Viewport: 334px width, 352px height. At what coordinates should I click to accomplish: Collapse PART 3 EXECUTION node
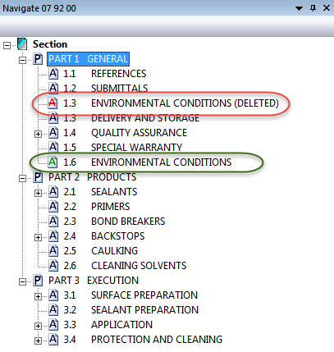click(22, 281)
